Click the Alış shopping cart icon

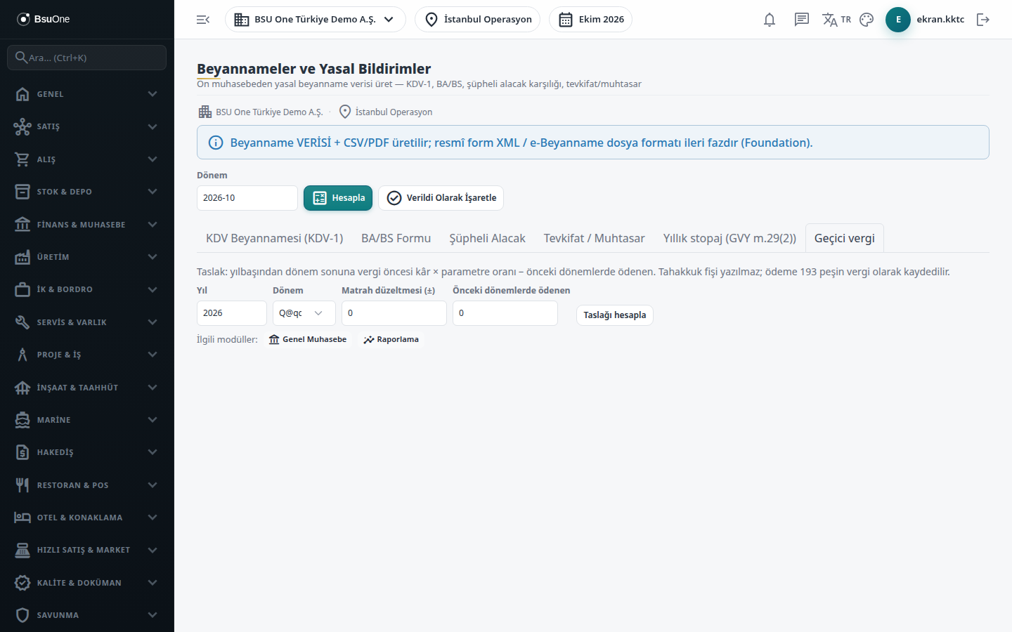click(22, 159)
